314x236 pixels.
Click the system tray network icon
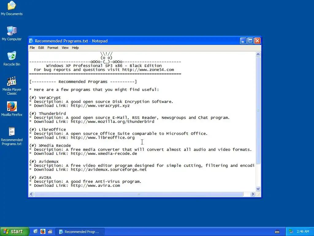pyautogui.click(x=291, y=231)
